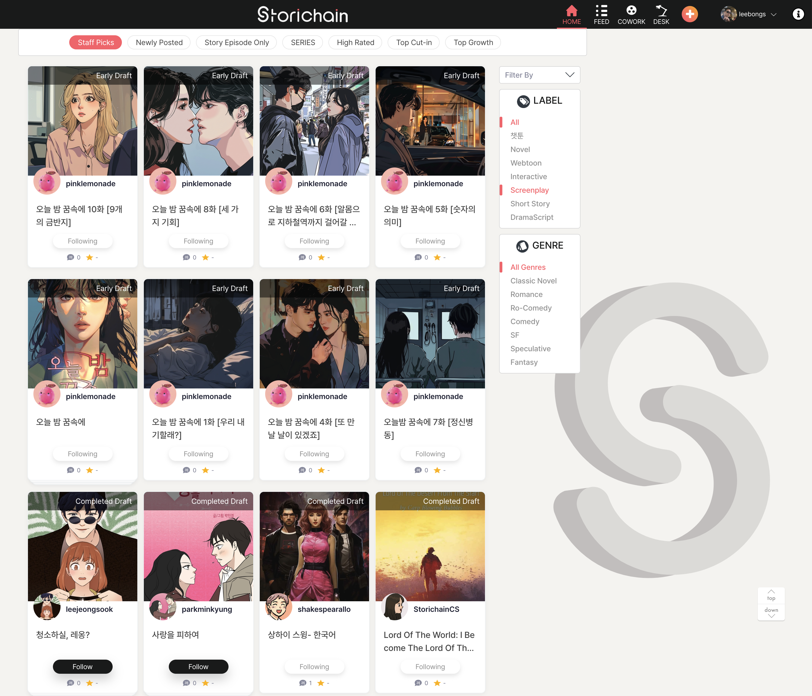Select Romance in the genre list

coord(526,294)
